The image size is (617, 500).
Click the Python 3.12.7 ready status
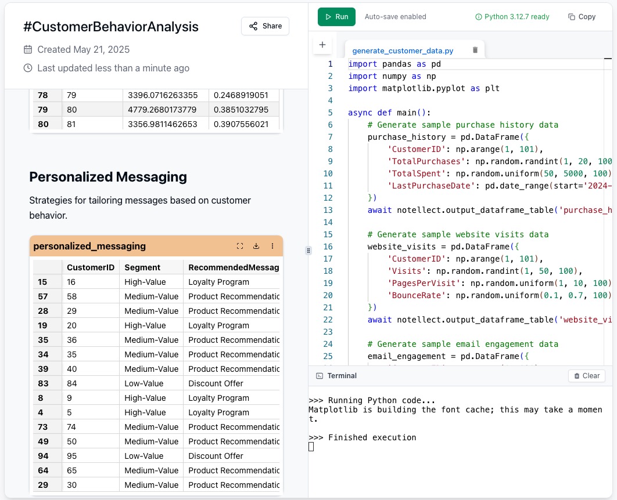(512, 17)
